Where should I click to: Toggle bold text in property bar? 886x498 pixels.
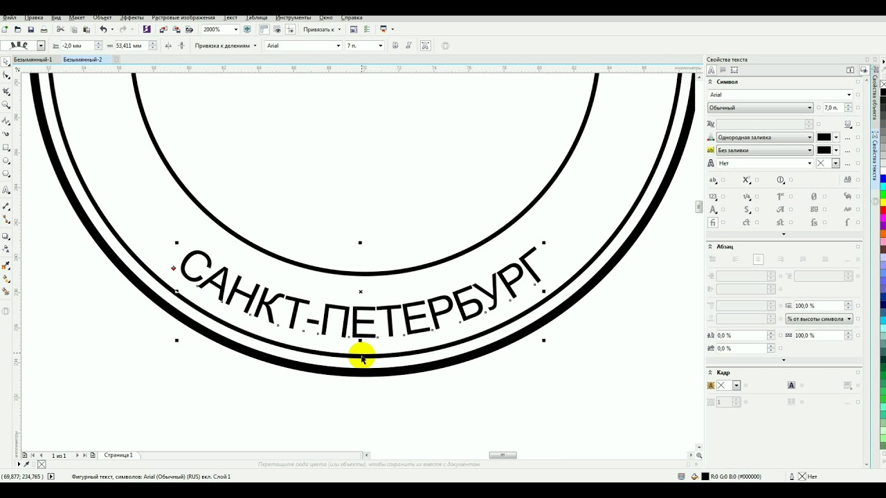pos(395,46)
